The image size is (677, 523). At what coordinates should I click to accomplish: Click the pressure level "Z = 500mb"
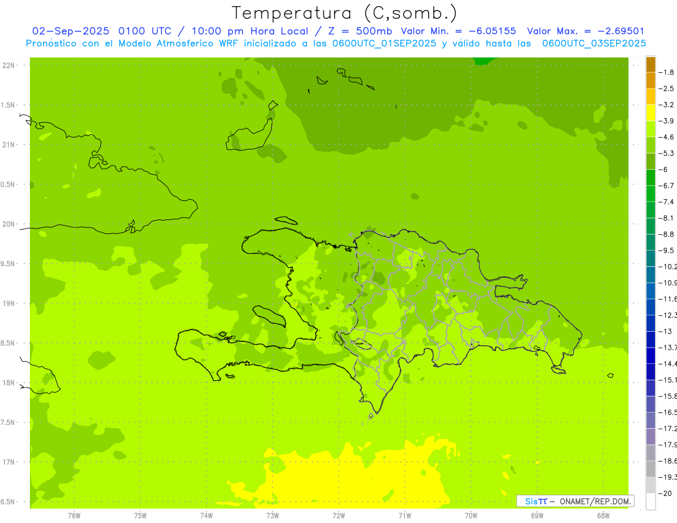point(359,31)
